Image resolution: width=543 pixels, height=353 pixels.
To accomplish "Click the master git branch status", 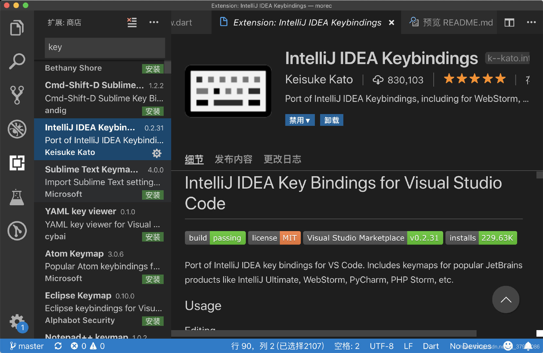I will pyautogui.click(x=27, y=346).
